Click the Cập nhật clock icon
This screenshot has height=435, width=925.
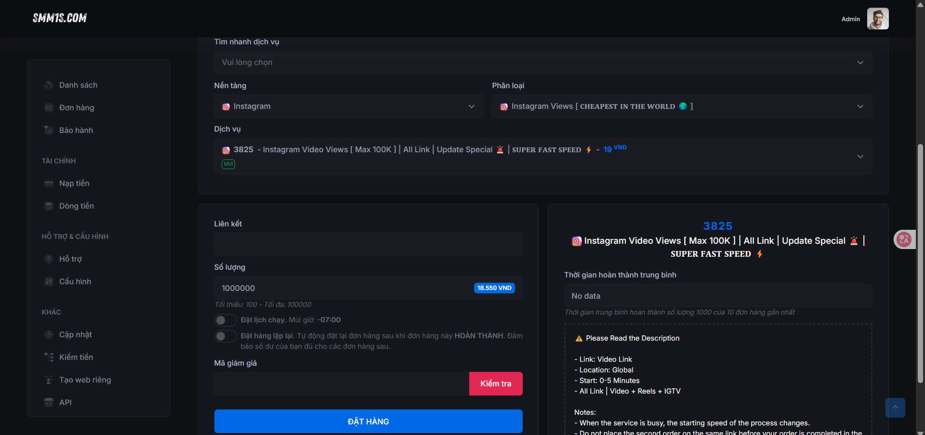(x=49, y=335)
